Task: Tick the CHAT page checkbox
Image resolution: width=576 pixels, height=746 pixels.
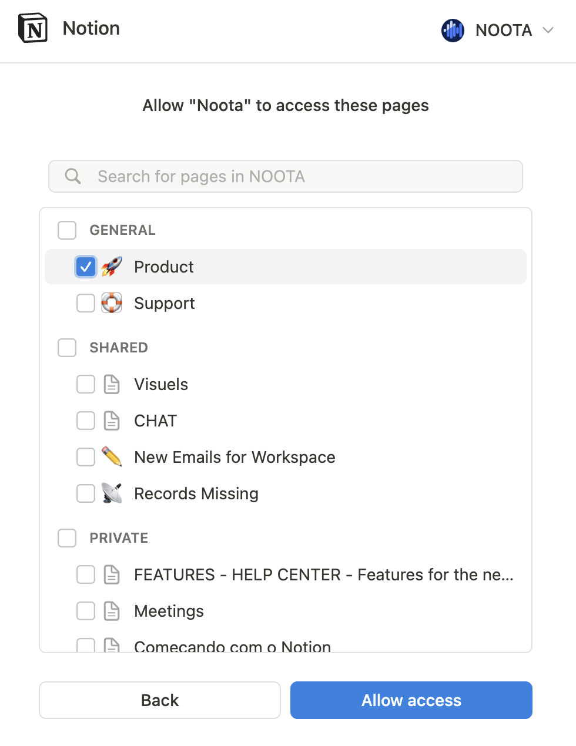Action: tap(86, 421)
